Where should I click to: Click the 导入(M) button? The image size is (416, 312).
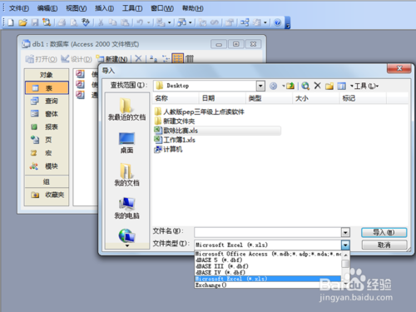pyautogui.click(x=384, y=232)
